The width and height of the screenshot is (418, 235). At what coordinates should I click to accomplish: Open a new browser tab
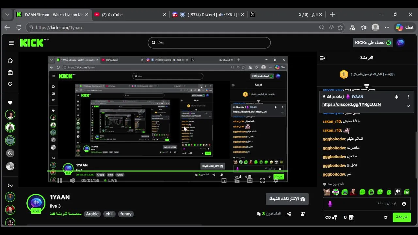(332, 14)
